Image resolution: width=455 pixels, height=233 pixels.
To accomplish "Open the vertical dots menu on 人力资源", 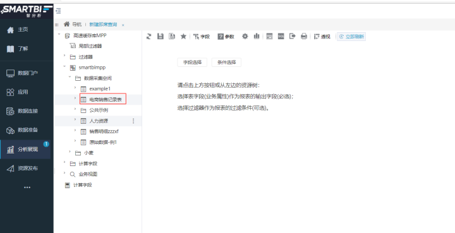I will [x=133, y=121].
